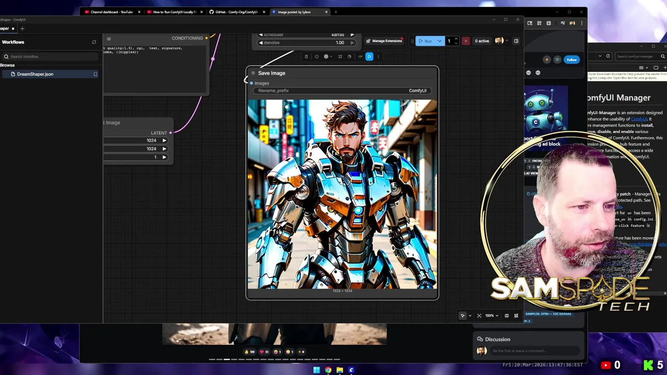
Task: Run the workflow queue
Action: [x=425, y=41]
